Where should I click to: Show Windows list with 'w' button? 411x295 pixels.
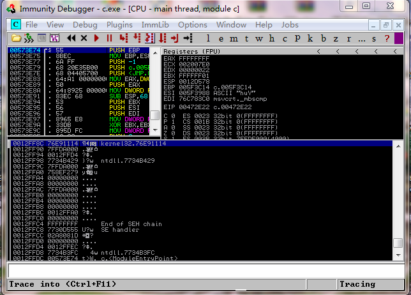259,39
